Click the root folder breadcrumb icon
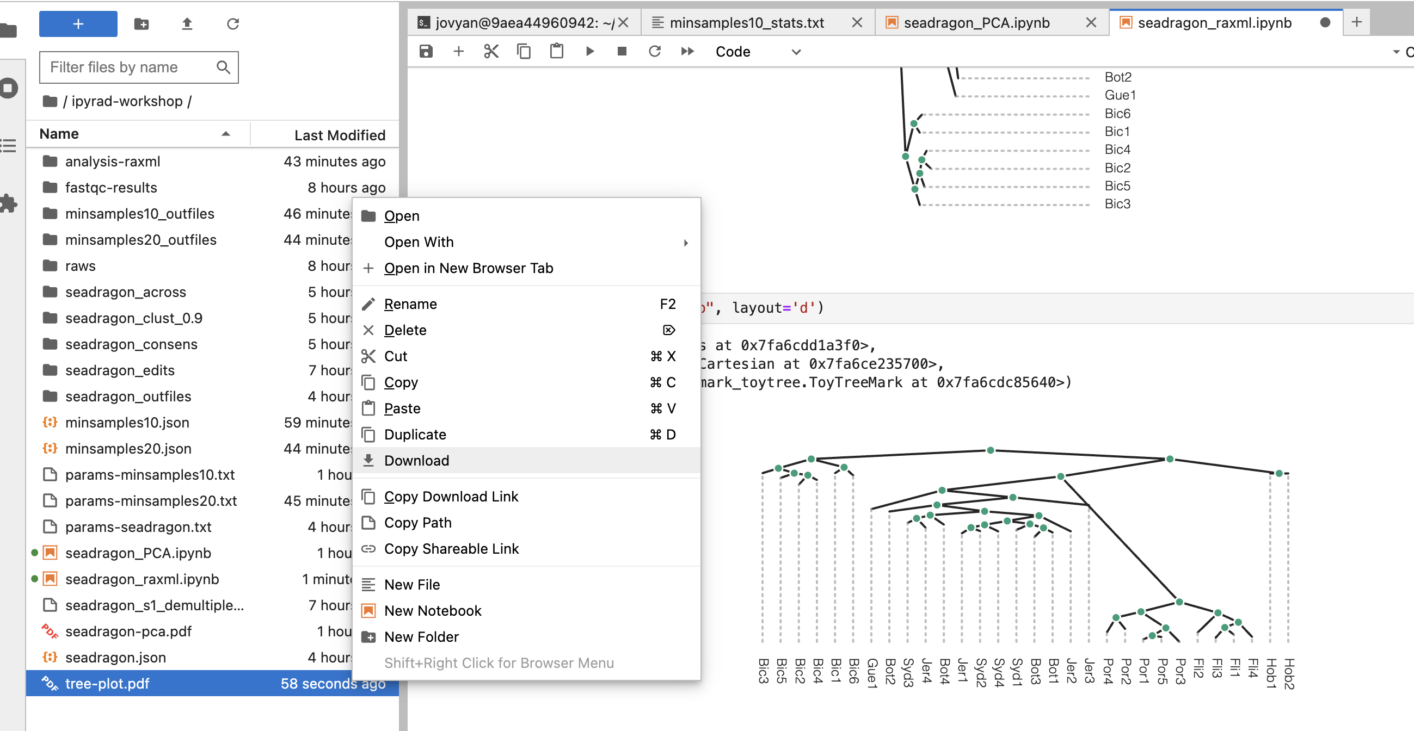 (x=50, y=102)
